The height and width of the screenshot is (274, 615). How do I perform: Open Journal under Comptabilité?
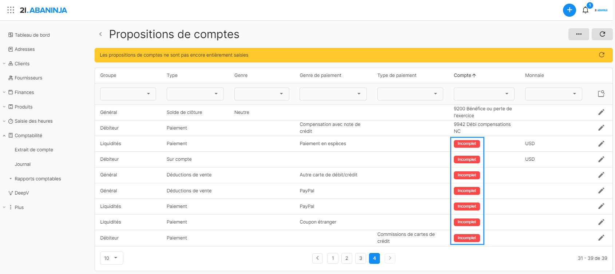click(x=23, y=164)
